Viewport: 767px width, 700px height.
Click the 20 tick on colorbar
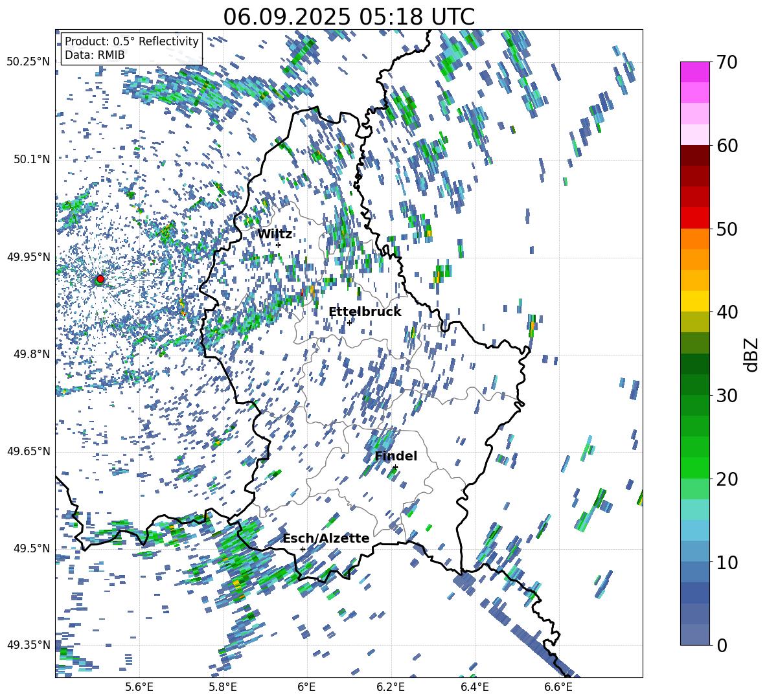click(x=726, y=479)
